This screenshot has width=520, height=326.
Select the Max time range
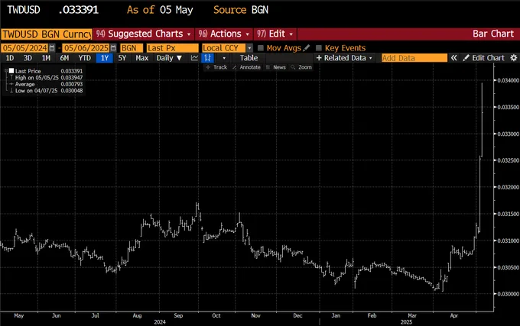142,58
